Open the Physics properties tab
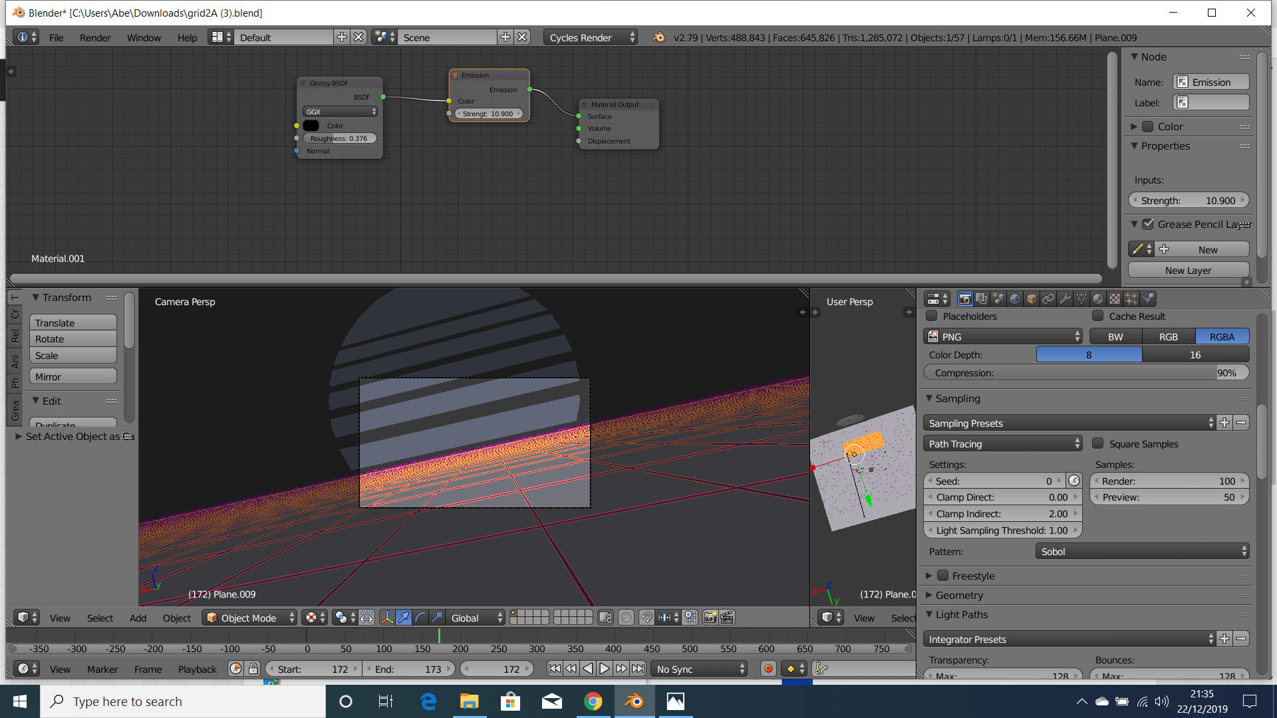This screenshot has width=1277, height=718. 1148,299
